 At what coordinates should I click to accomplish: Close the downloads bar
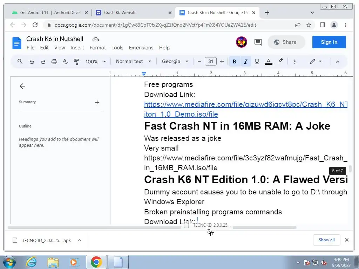point(347,240)
